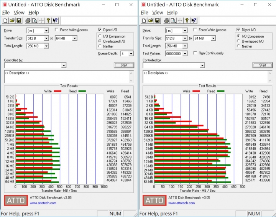276x217 pixels.
Task: Click Start button in left window
Action: pyautogui.click(x=124, y=65)
